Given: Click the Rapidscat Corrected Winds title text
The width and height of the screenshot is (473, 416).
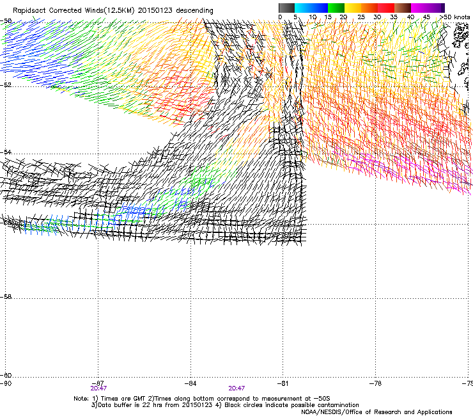Looking at the screenshot, I should click(113, 11).
